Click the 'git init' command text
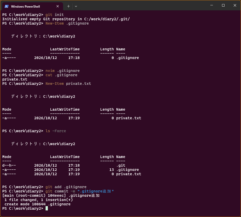 [x=55, y=15]
